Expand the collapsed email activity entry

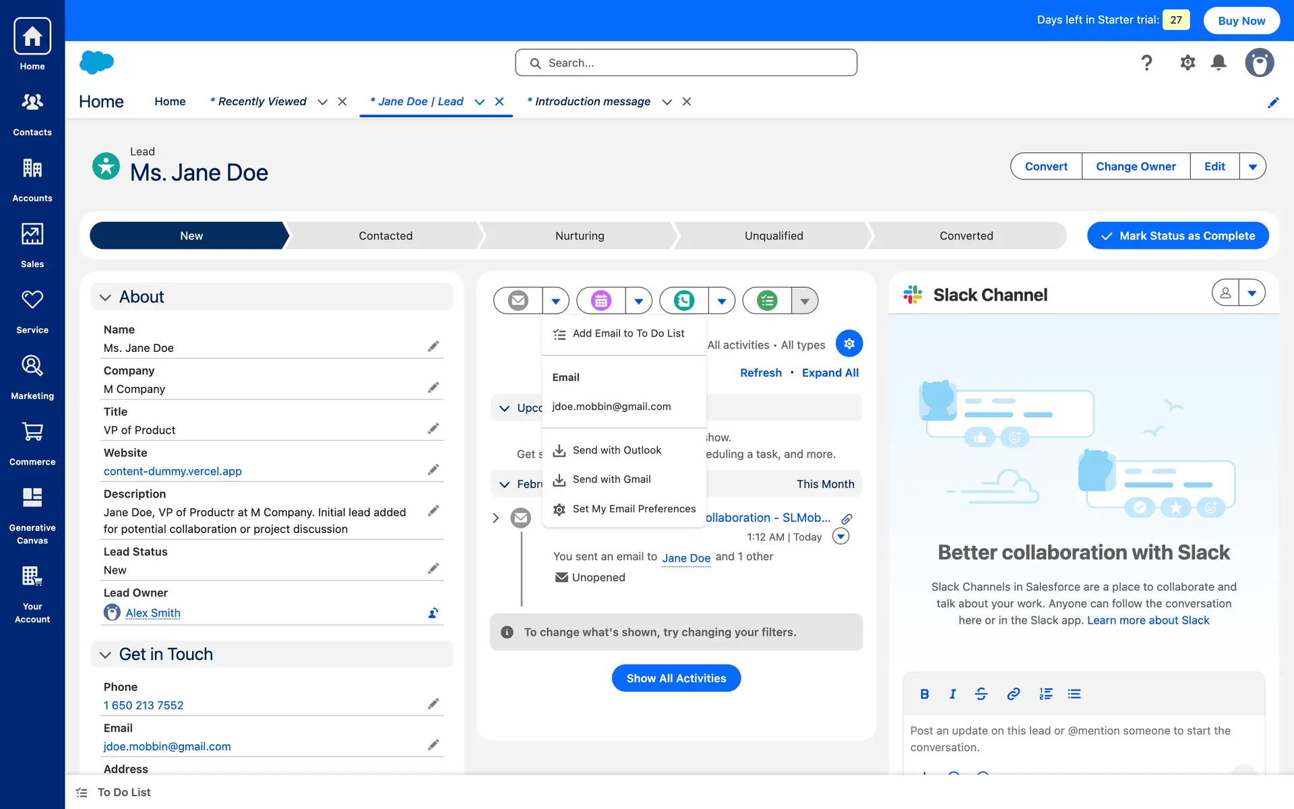[495, 518]
